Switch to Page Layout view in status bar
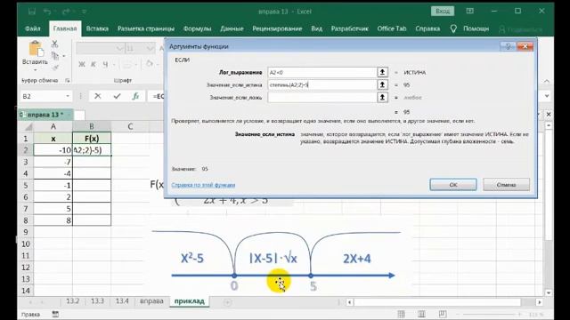Viewport: 570px width, 320px height. (421, 314)
